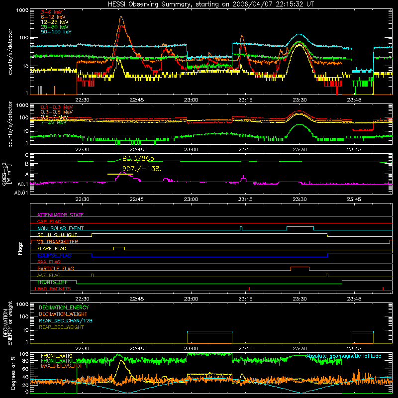Select the vertical Flags axis label
This screenshot has height=398, width=398.
click(x=20, y=248)
